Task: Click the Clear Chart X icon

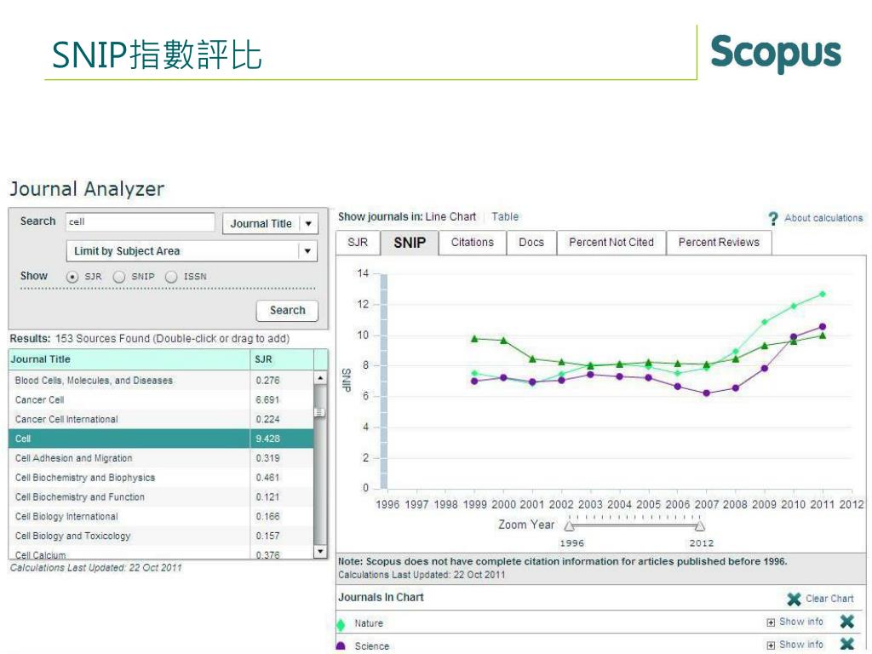Action: 795,599
